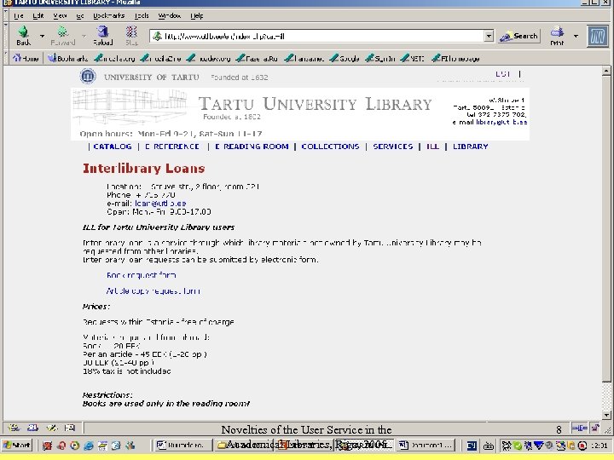Collapse the personal toolbar grippy

(6, 58)
